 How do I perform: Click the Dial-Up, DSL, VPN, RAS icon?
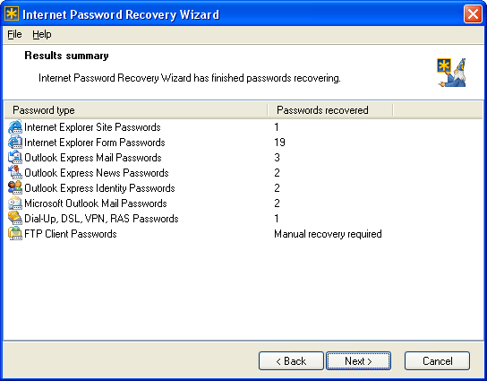(15, 219)
